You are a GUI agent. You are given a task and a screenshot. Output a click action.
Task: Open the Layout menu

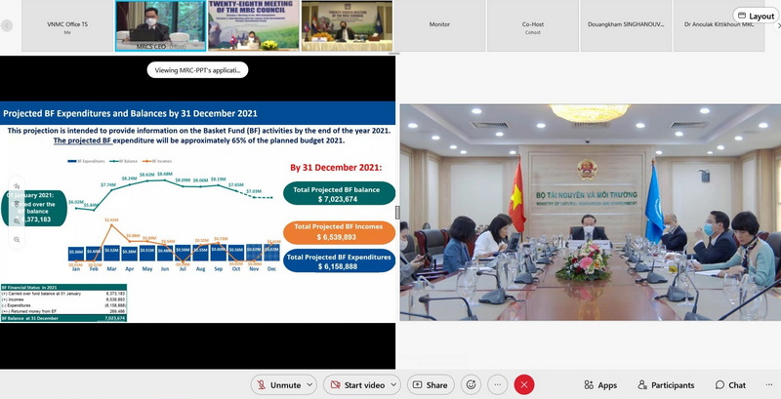[x=755, y=16]
